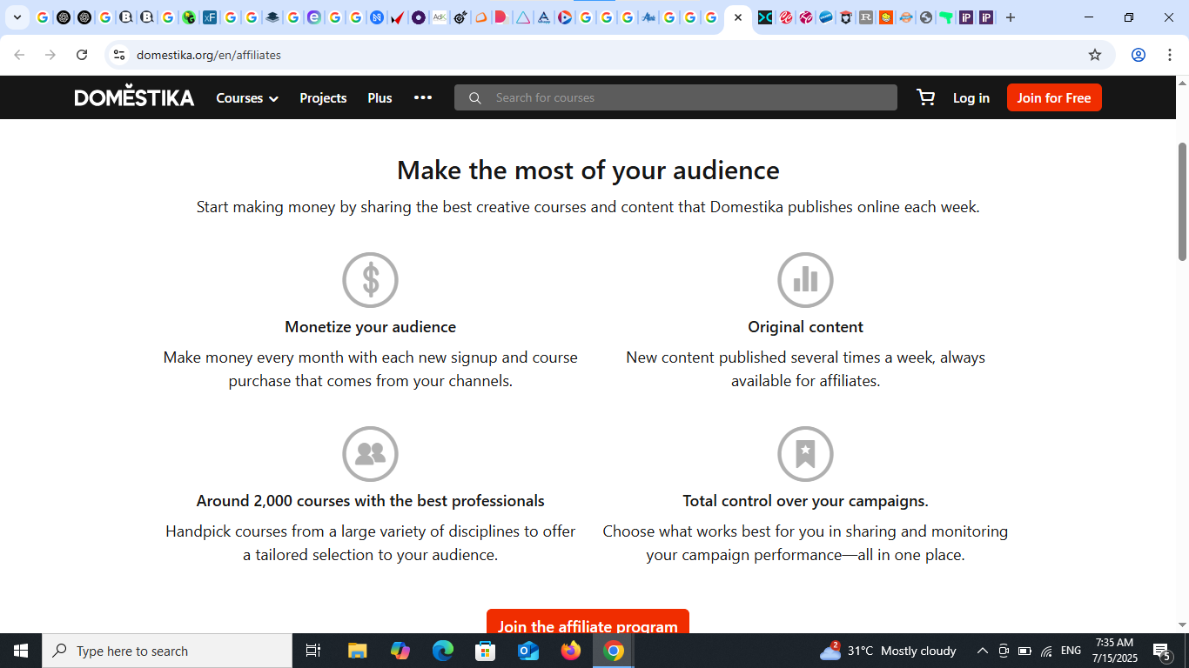Switch to the xF favicon tab

click(210, 17)
